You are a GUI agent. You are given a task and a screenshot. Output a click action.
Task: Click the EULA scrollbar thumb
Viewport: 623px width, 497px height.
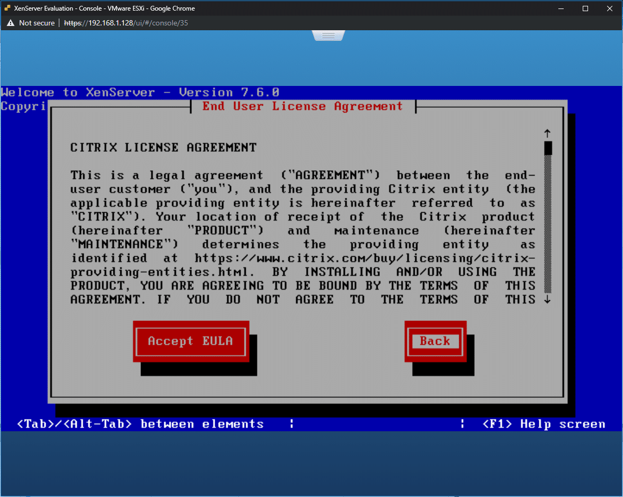[x=548, y=148]
